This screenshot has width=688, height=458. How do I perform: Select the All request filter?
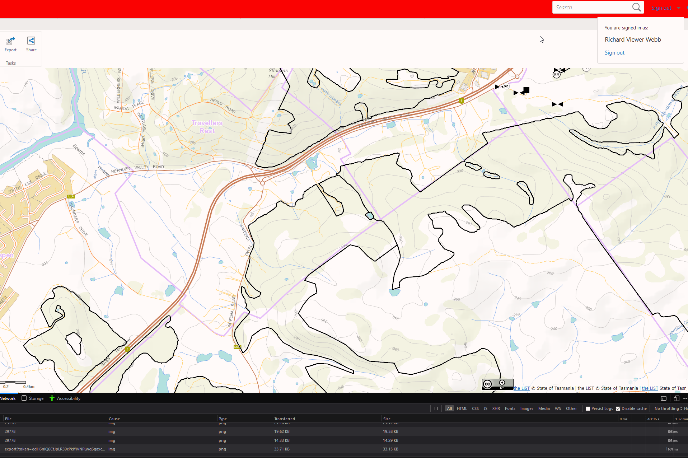coord(449,408)
